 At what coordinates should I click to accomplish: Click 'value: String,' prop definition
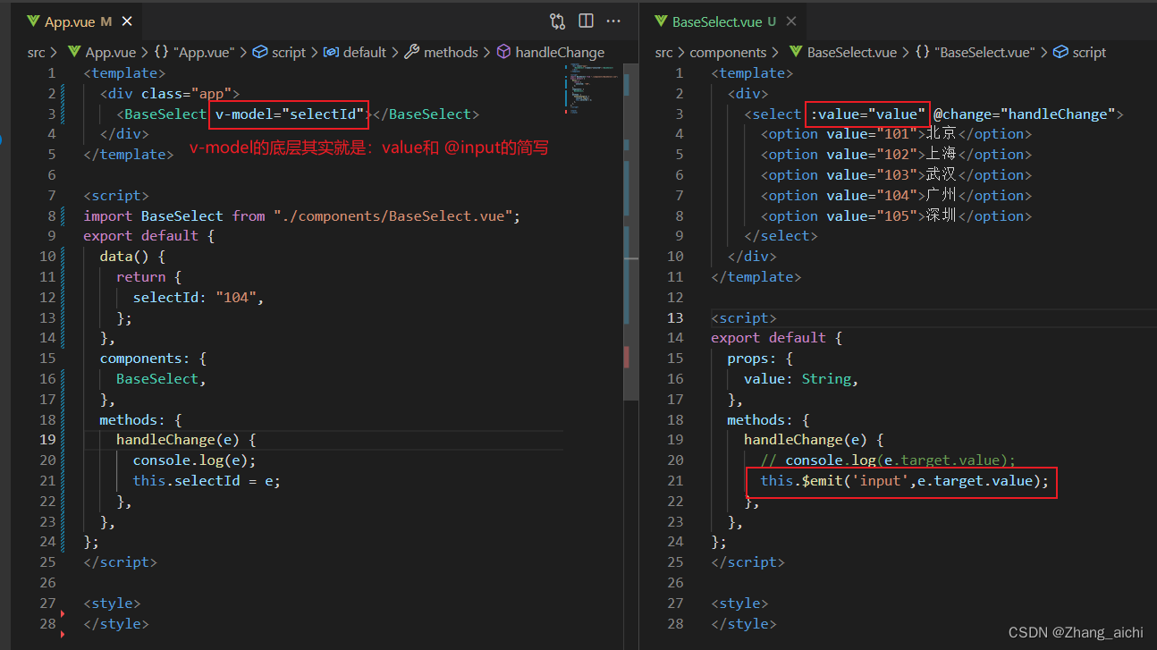tap(801, 379)
